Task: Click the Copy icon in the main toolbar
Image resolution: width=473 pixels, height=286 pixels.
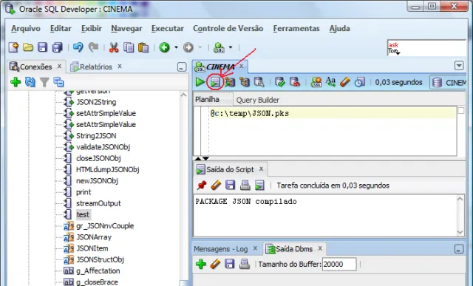Action: click(x=129, y=47)
